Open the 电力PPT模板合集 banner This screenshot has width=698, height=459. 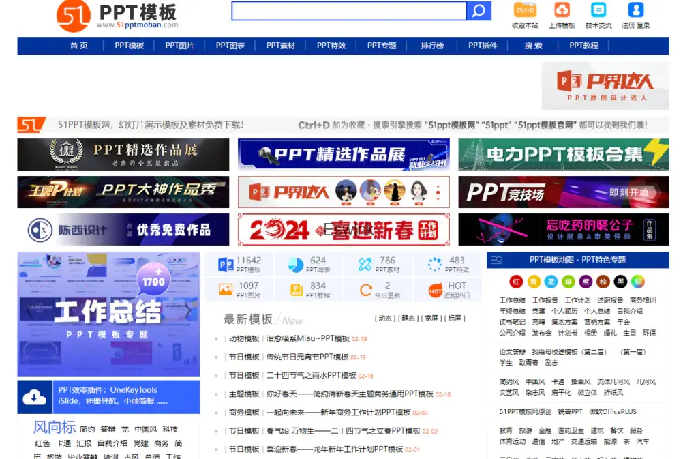[563, 155]
